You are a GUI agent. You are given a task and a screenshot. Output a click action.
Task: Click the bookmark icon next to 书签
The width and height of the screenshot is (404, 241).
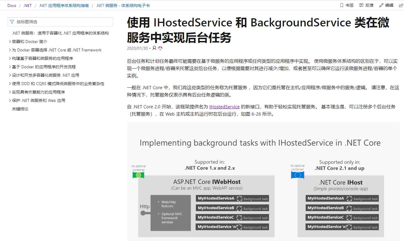pos(342,5)
